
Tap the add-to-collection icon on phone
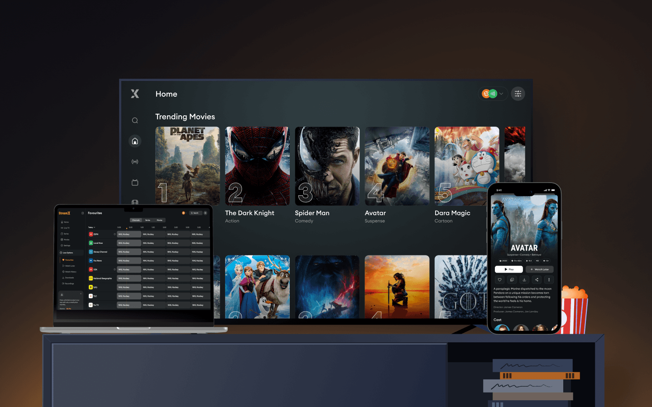point(512,279)
